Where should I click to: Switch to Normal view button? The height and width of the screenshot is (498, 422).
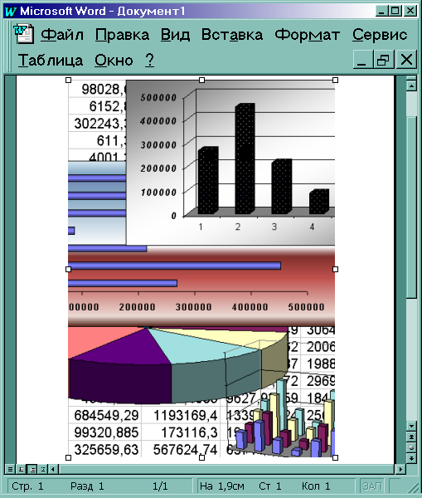click(10, 469)
